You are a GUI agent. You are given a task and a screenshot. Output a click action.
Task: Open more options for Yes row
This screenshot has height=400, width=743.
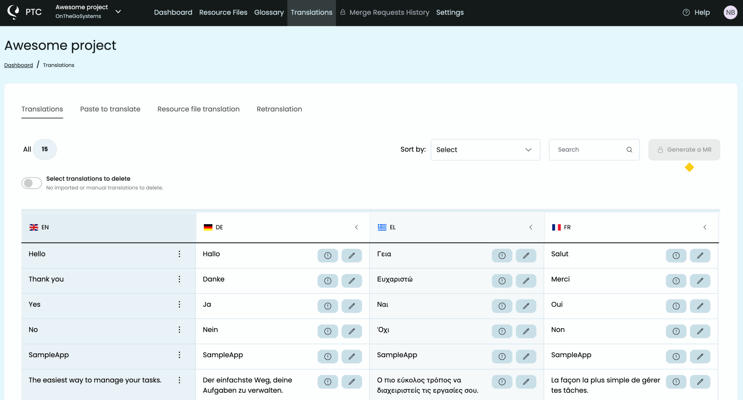179,304
